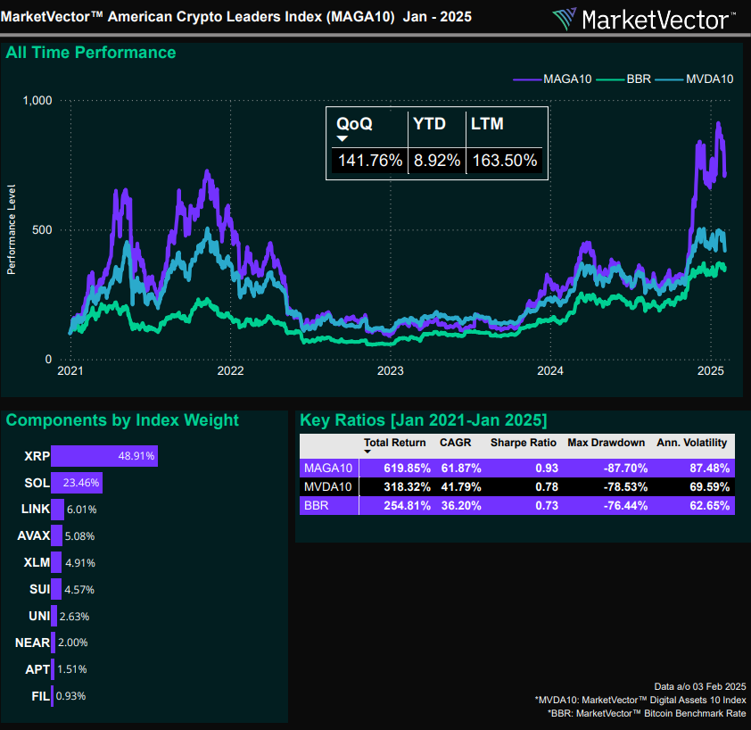Select the QoQ column header
This screenshot has height=730, width=751.
(354, 124)
